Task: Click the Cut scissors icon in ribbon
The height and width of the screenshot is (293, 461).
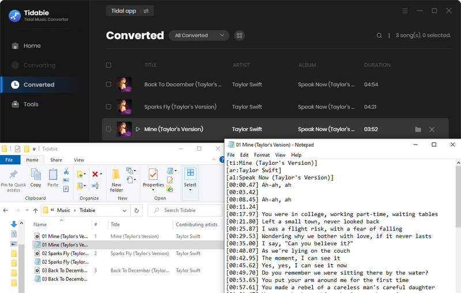Action: click(x=66, y=171)
